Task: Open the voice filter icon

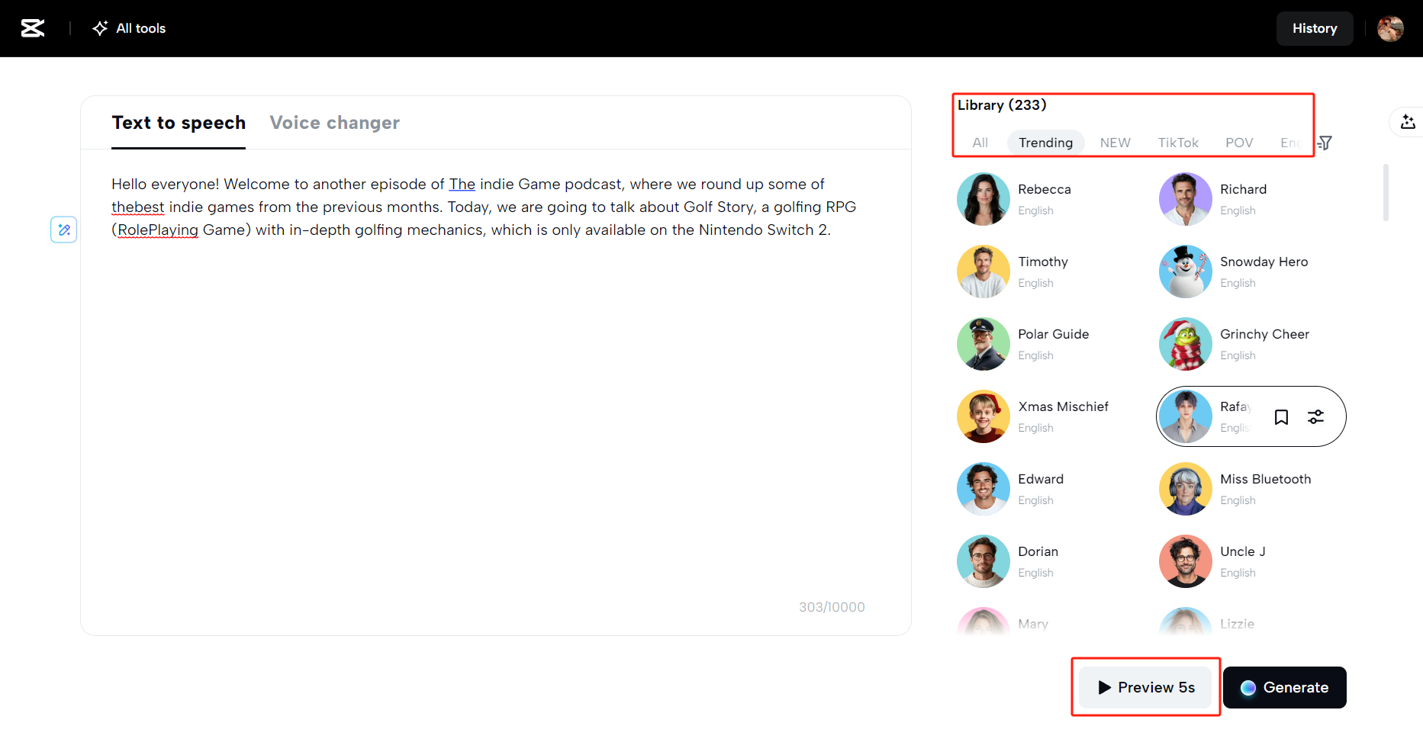Action: click(x=1325, y=143)
